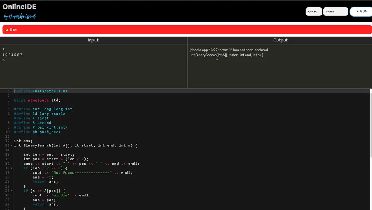Click the red Error alert banner

click(187, 30)
